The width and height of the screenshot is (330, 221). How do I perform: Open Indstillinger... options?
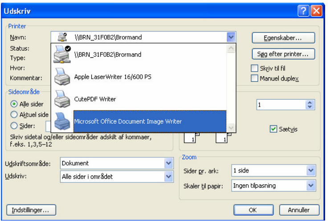(x=31, y=210)
